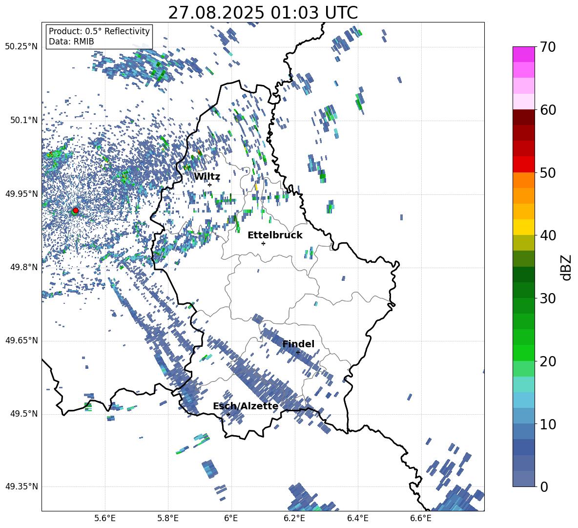Click the Esch/Alzette cross marker
Viewport: 578px width, 528px height.
click(x=228, y=414)
